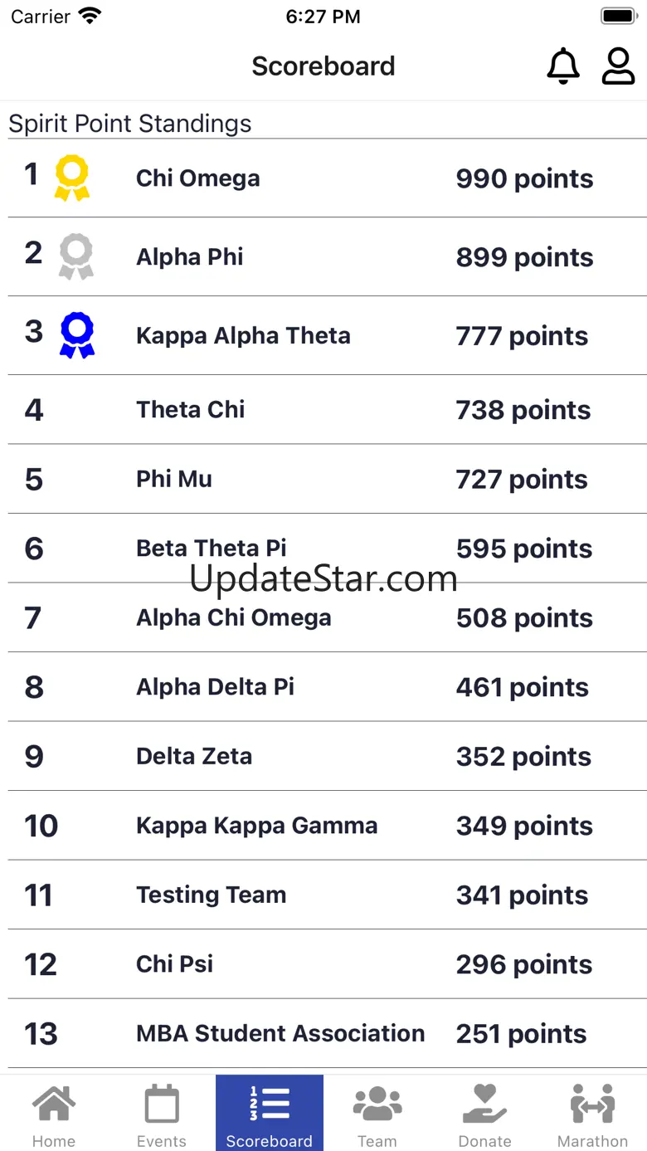Select Phi Mu in standings
Screen dimensions: 647x1151
328,479
